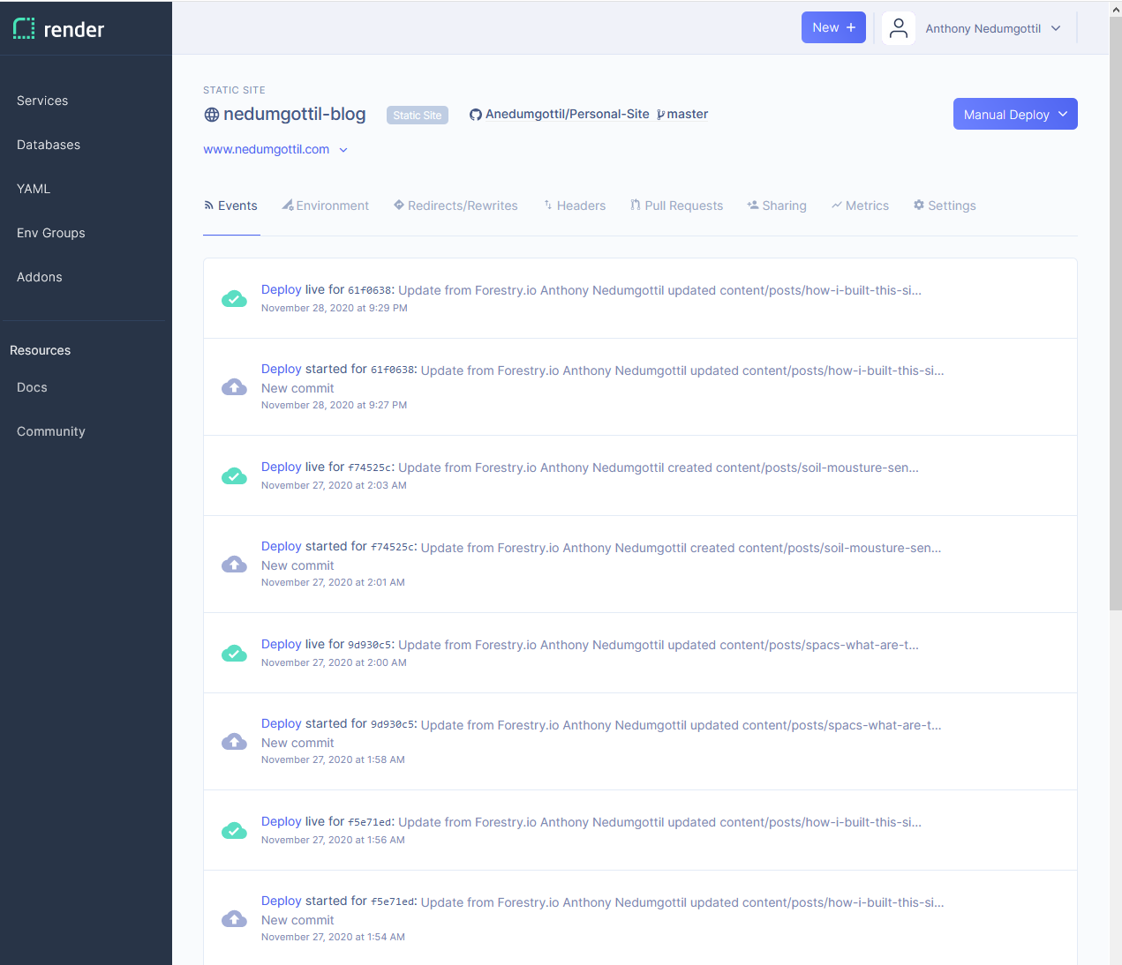The width and height of the screenshot is (1122, 965).
Task: Switch to the Events tab
Action: pyautogui.click(x=231, y=206)
